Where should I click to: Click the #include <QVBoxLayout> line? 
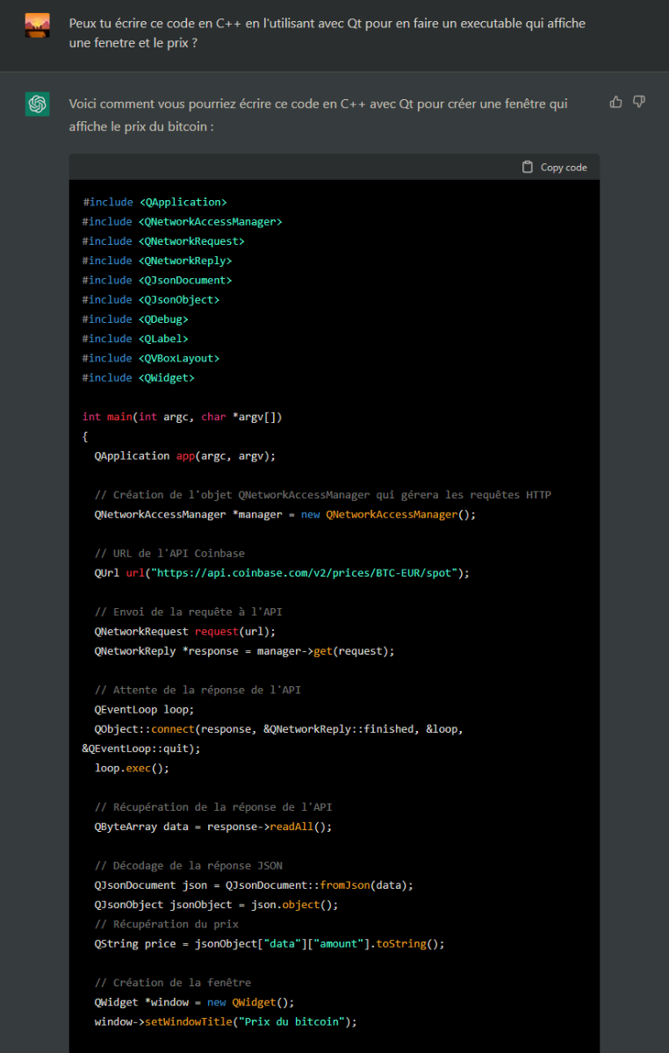click(x=151, y=358)
